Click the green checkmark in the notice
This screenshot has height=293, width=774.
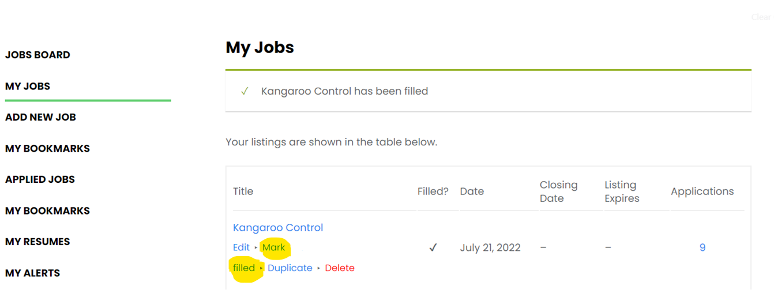tap(245, 91)
